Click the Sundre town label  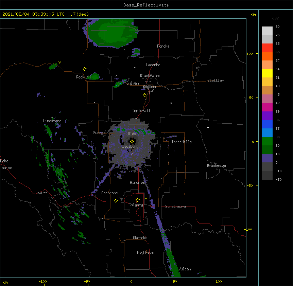coord(99,133)
